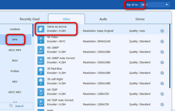Open the Rip All to format combo box
The width and height of the screenshot is (175, 111).
[x=155, y=5]
